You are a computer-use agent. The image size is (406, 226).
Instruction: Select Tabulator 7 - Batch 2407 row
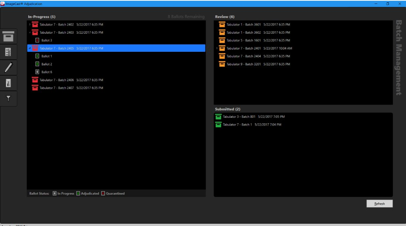coord(71,88)
